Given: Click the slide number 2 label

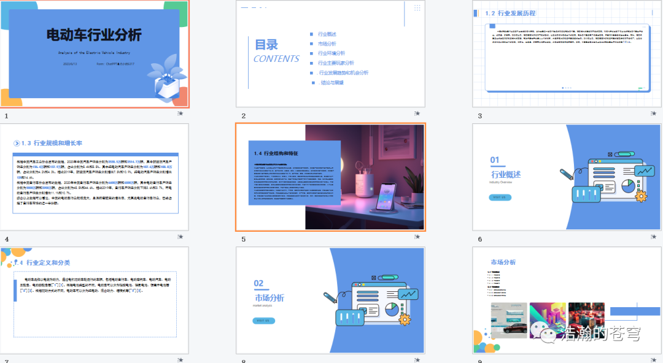Looking at the screenshot, I should 244,116.
